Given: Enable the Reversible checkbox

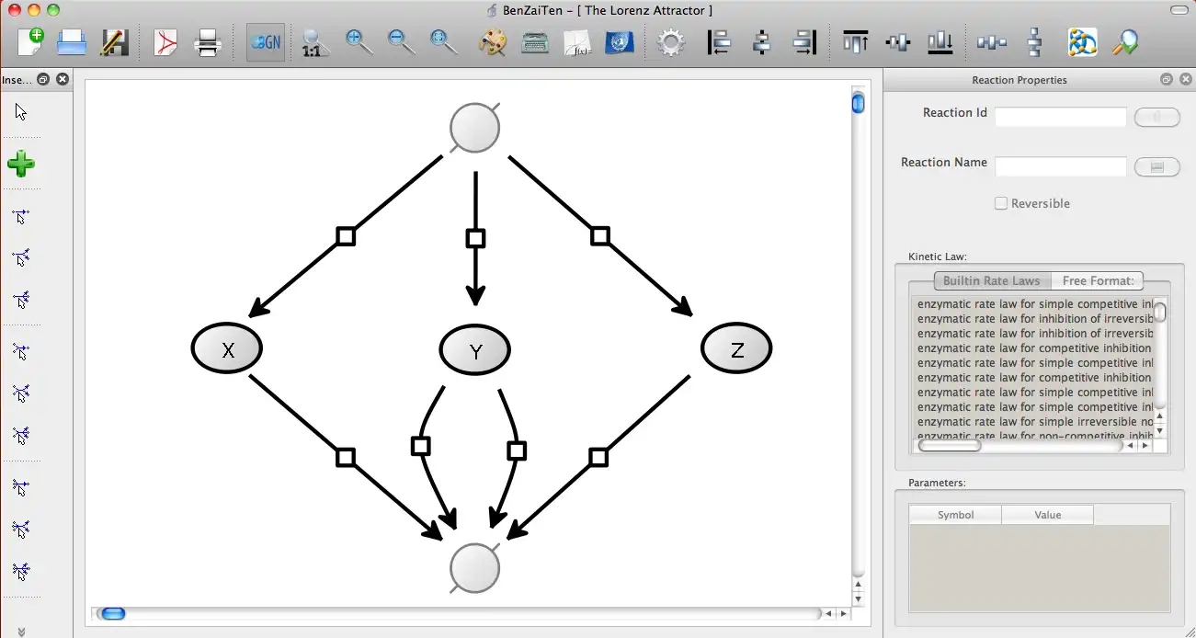Looking at the screenshot, I should (x=1001, y=203).
